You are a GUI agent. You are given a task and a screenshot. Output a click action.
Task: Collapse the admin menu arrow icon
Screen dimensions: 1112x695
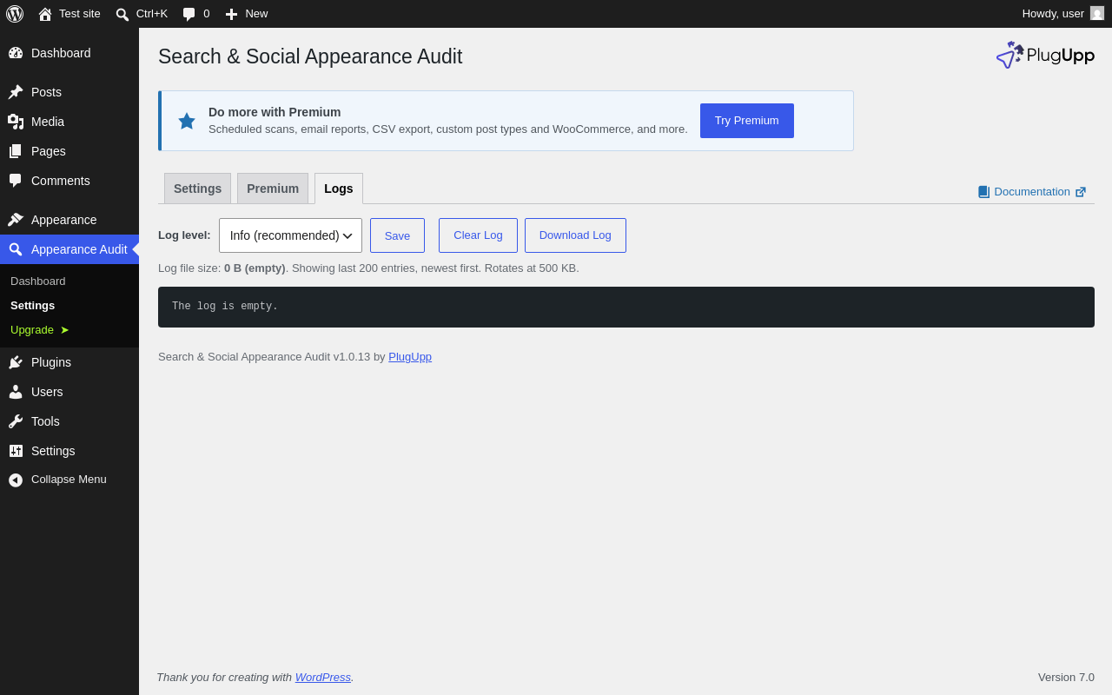(x=16, y=480)
